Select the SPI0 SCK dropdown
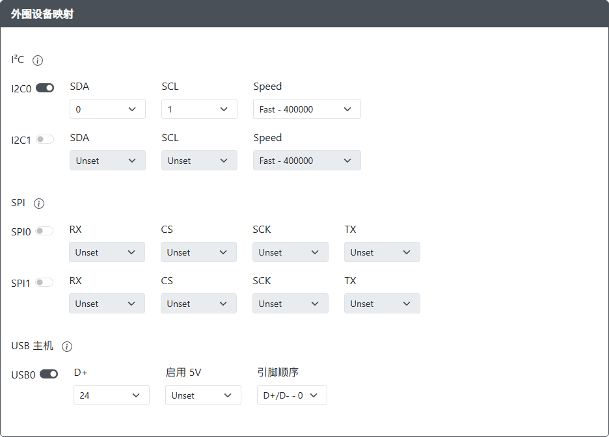The image size is (609, 437). tap(290, 252)
